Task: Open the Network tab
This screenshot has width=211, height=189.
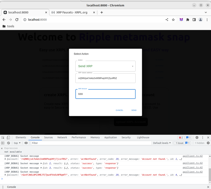Action: point(62,138)
